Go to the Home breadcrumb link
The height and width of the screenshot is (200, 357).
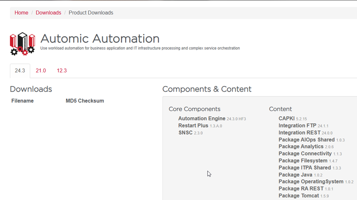coord(21,13)
